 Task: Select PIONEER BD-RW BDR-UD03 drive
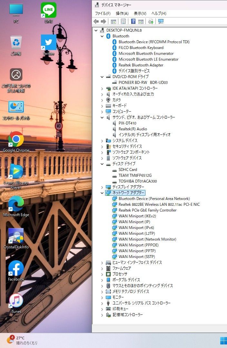[x=143, y=83]
